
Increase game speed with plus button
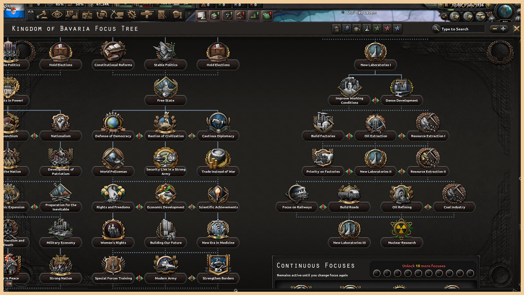489,5
